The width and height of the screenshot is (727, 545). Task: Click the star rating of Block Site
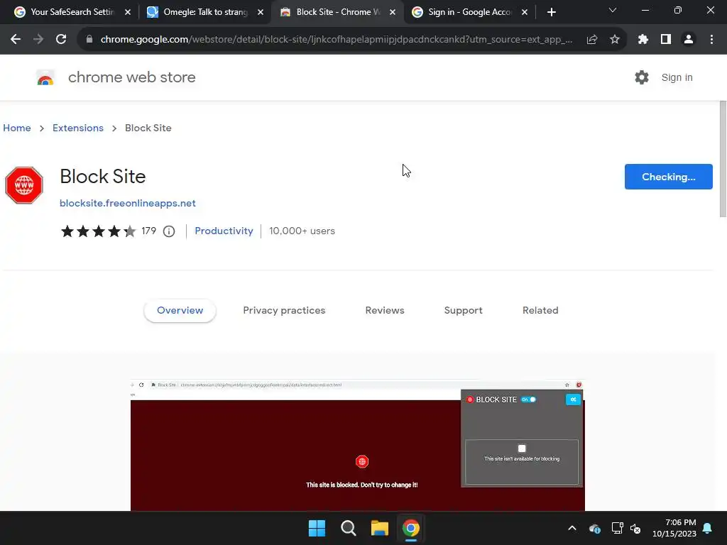[98, 231]
